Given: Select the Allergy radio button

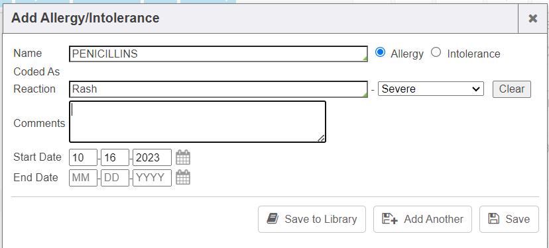Looking at the screenshot, I should point(380,53).
